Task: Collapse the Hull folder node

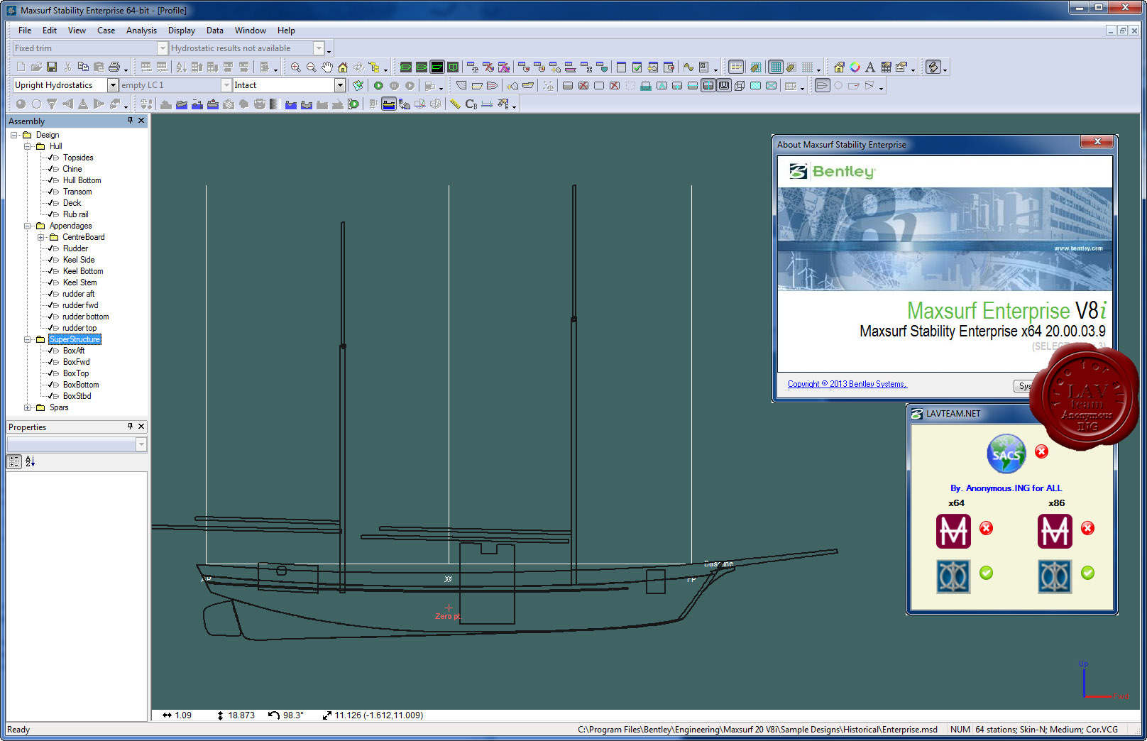Action: click(x=27, y=146)
